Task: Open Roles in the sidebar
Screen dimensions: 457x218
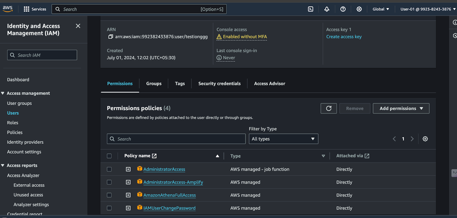Action: click(x=13, y=123)
